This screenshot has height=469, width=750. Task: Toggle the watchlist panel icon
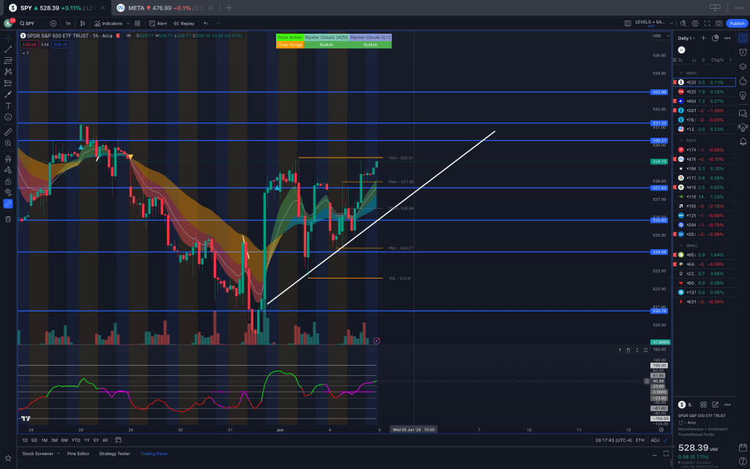pos(743,37)
